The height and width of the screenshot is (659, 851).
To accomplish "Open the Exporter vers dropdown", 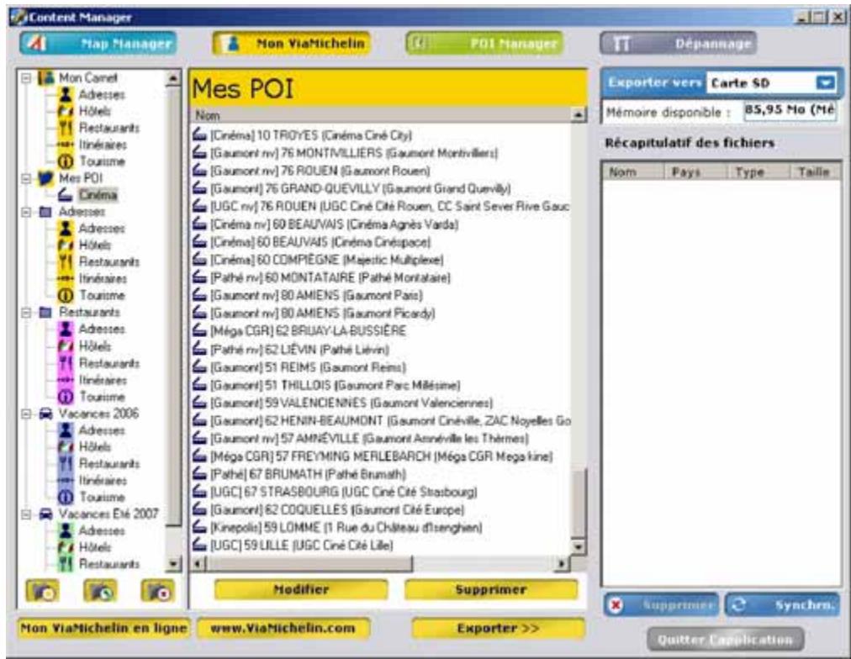I will click(x=826, y=83).
